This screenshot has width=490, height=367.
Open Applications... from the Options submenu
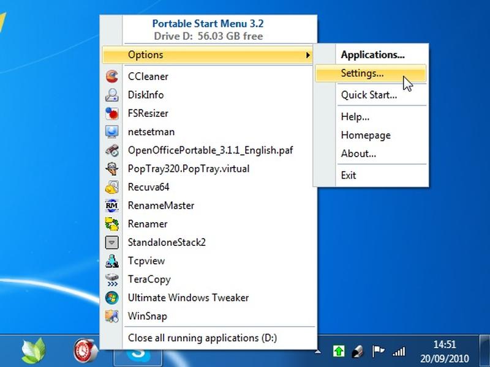372,55
